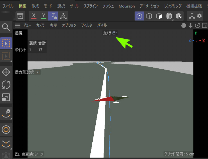The image size is (208, 159).
Task: Toggle the X axis lock
Action: pyautogui.click(x=34, y=16)
